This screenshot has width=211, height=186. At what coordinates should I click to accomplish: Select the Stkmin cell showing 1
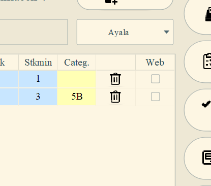(38, 79)
